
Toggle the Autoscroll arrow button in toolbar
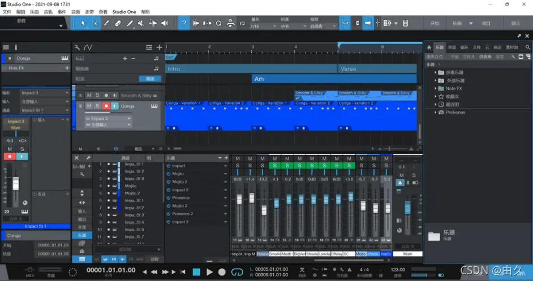tap(368, 23)
